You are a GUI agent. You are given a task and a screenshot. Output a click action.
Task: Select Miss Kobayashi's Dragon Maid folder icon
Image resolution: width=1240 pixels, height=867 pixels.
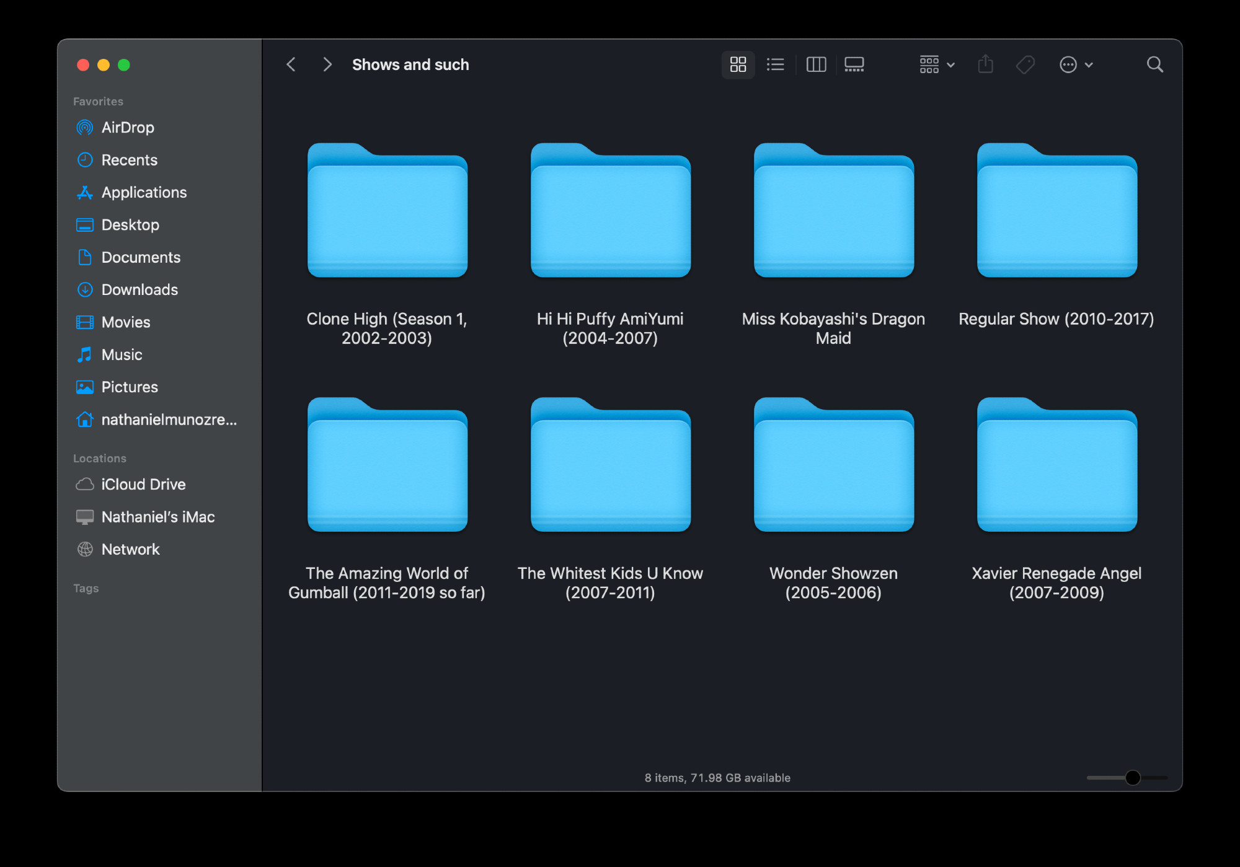(834, 211)
